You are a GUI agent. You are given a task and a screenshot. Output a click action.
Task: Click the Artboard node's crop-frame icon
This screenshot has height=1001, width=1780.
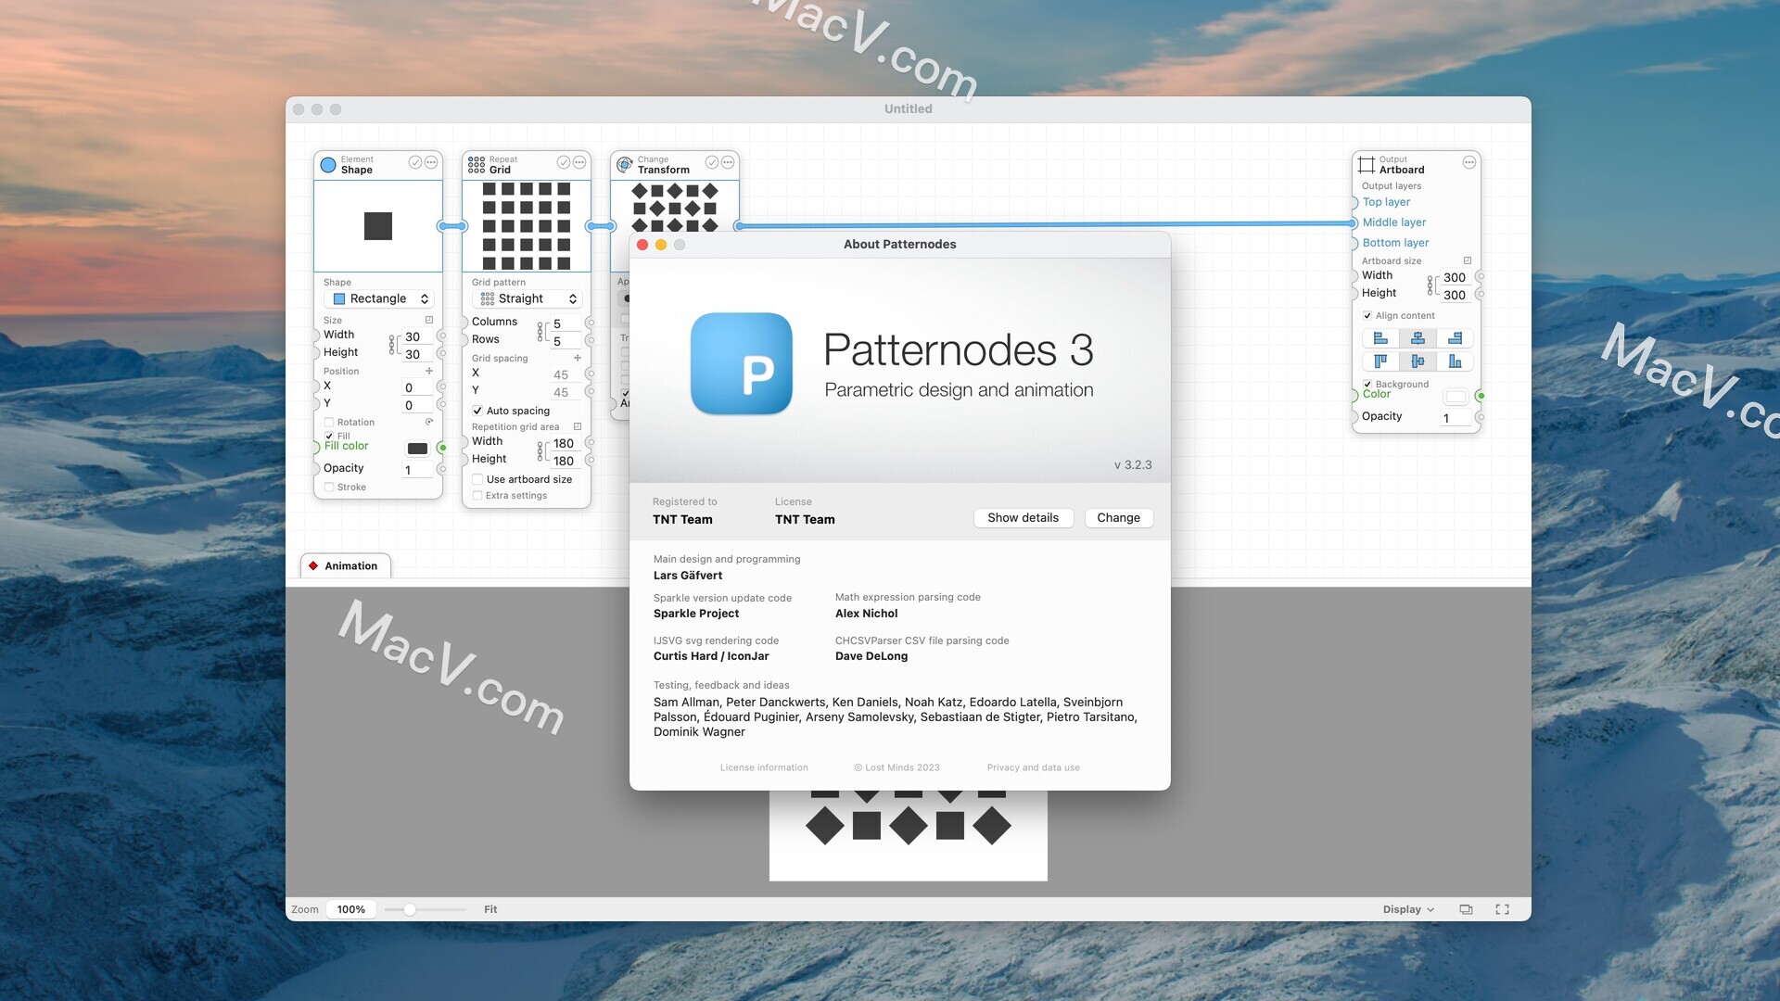[1367, 165]
